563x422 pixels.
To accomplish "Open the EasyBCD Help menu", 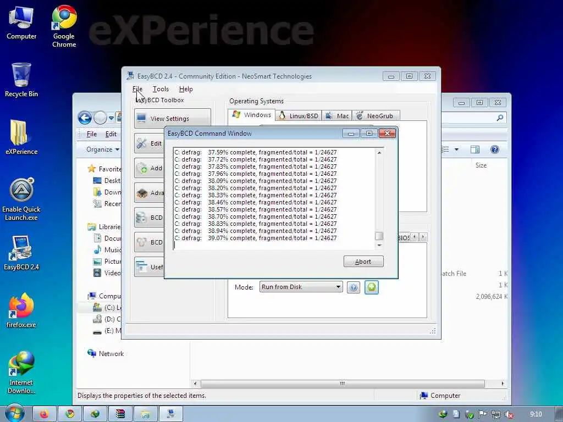I will [x=186, y=89].
